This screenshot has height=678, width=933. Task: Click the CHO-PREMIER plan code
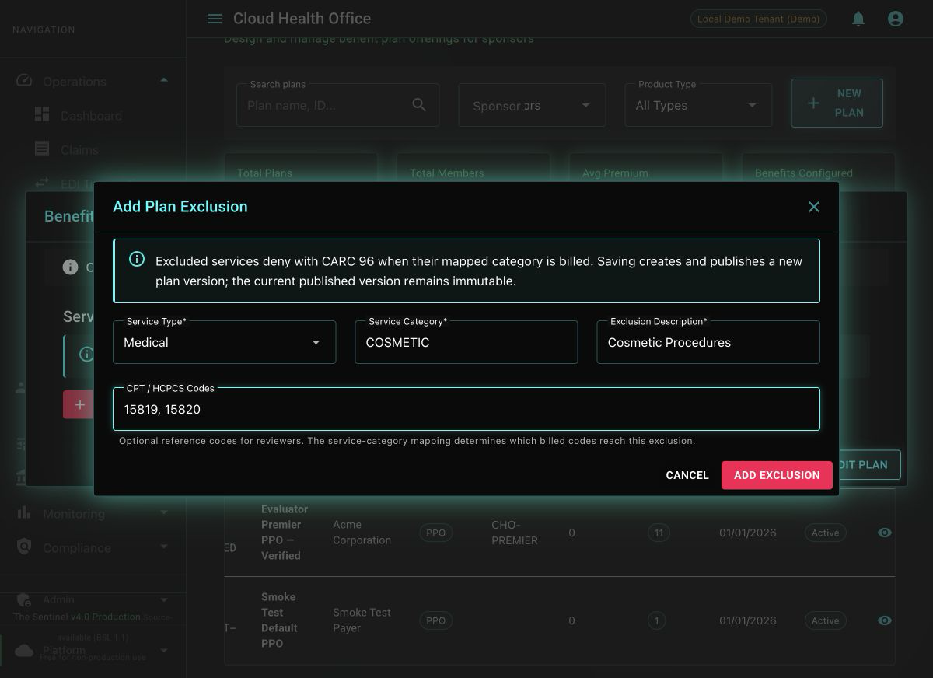(x=515, y=533)
